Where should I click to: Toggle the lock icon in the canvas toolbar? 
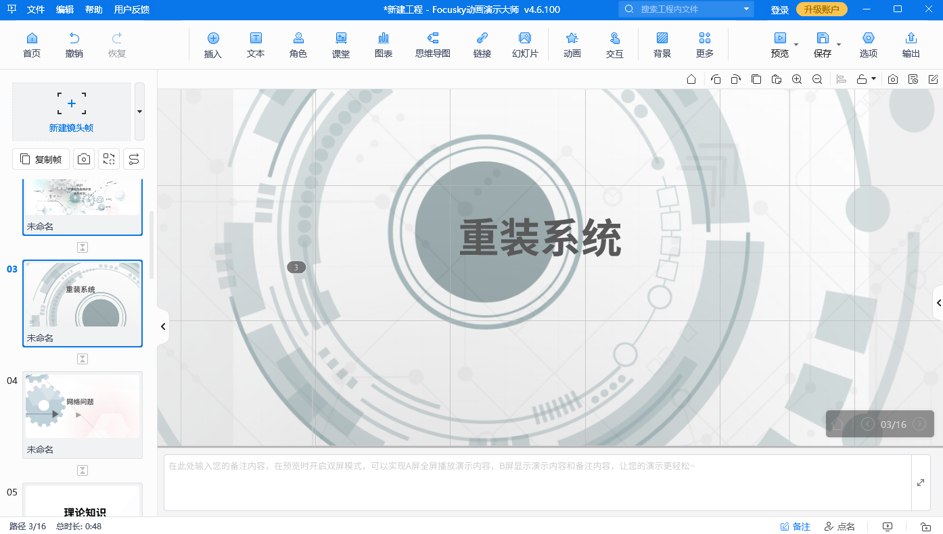[862, 79]
